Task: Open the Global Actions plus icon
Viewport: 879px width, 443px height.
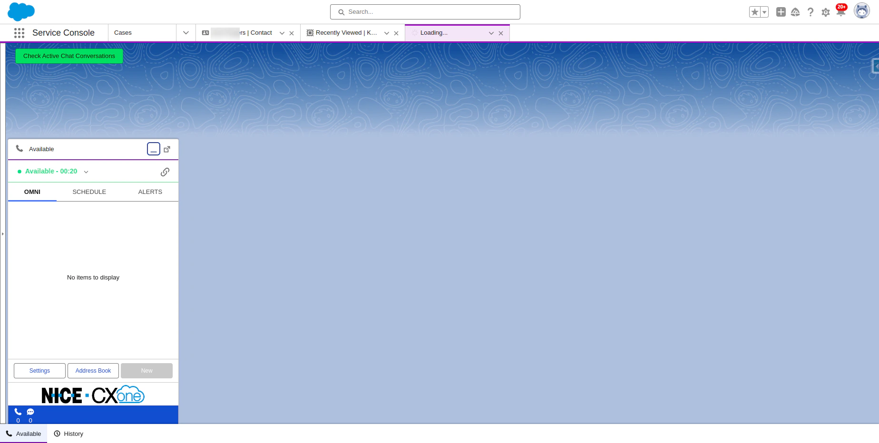Action: 781,12
